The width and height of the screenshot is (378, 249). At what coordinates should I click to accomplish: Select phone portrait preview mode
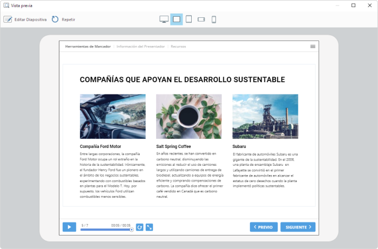(x=214, y=19)
